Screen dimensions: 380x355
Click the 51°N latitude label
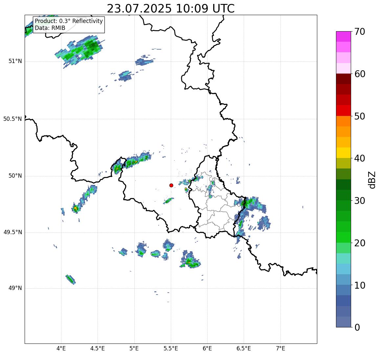click(x=15, y=61)
